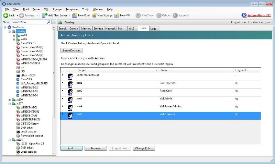Click the Suspend pause icon

click(175, 15)
